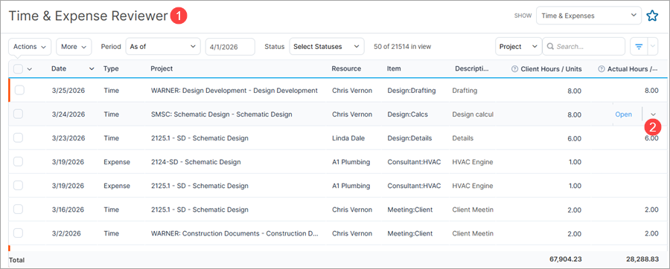Viewport: 670px width, 269px height.
Task: Open the More dropdown
Action: pos(74,47)
